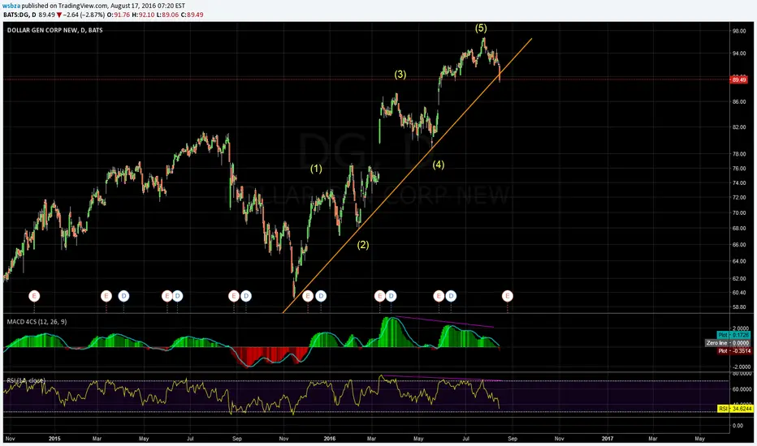Select the (5) Elliott wave label

pyautogui.click(x=481, y=28)
